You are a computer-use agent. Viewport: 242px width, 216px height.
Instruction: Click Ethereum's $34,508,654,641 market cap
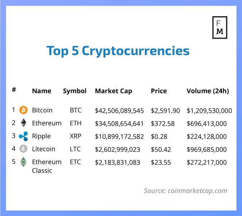pos(119,123)
